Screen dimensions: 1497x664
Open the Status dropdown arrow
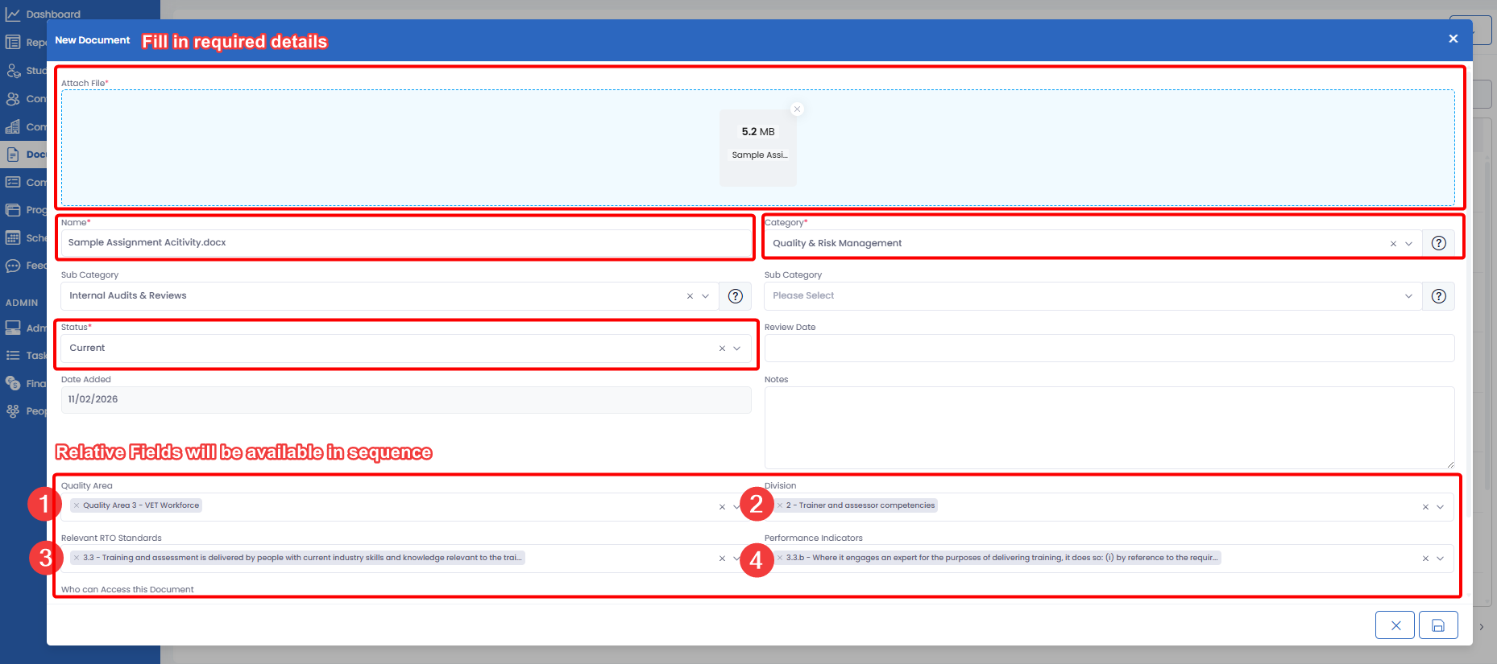click(737, 348)
